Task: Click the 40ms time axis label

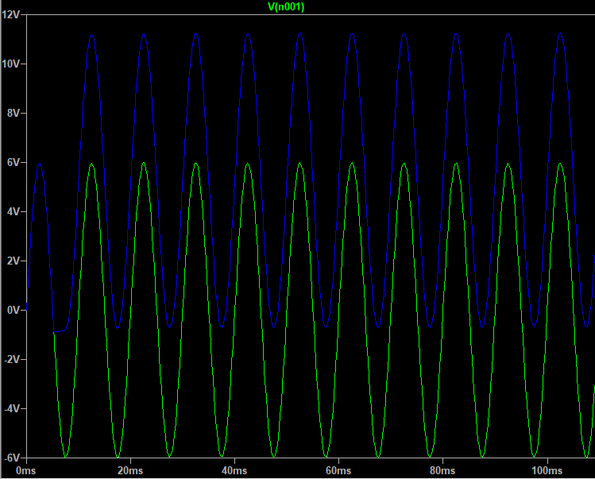Action: (234, 471)
